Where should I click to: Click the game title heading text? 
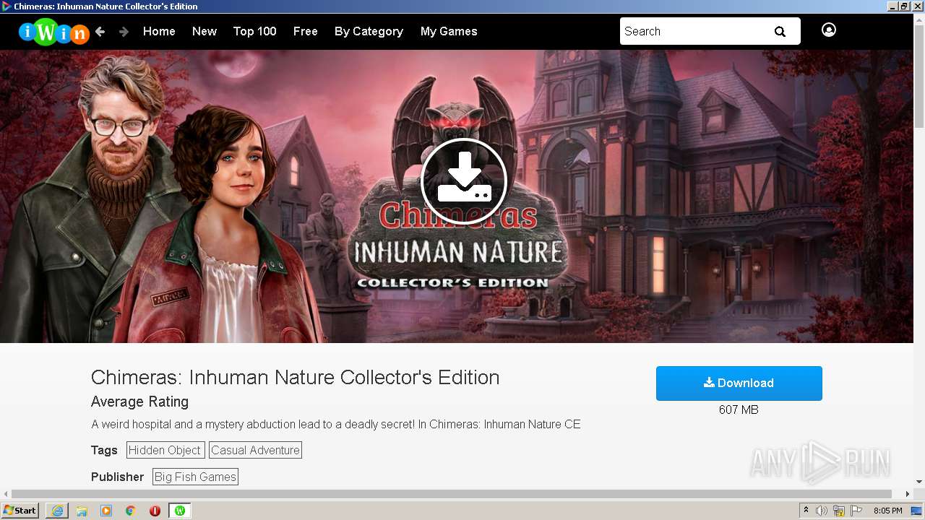[295, 377]
